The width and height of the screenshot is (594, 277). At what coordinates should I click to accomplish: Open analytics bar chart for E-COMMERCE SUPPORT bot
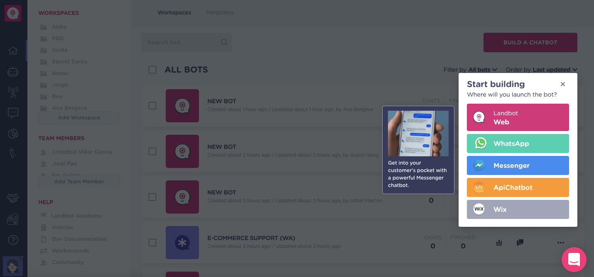[x=499, y=243]
